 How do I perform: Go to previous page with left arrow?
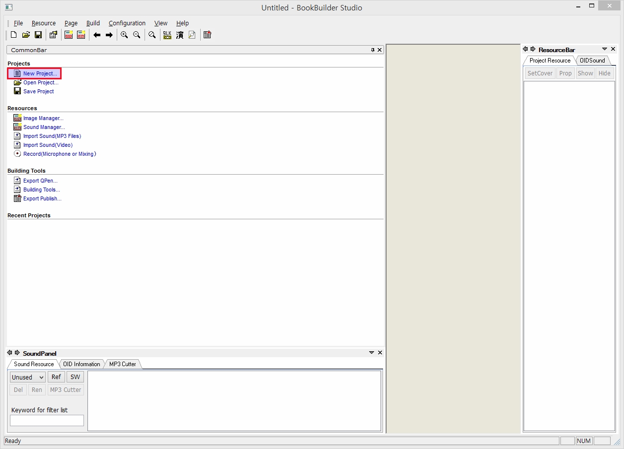point(97,35)
